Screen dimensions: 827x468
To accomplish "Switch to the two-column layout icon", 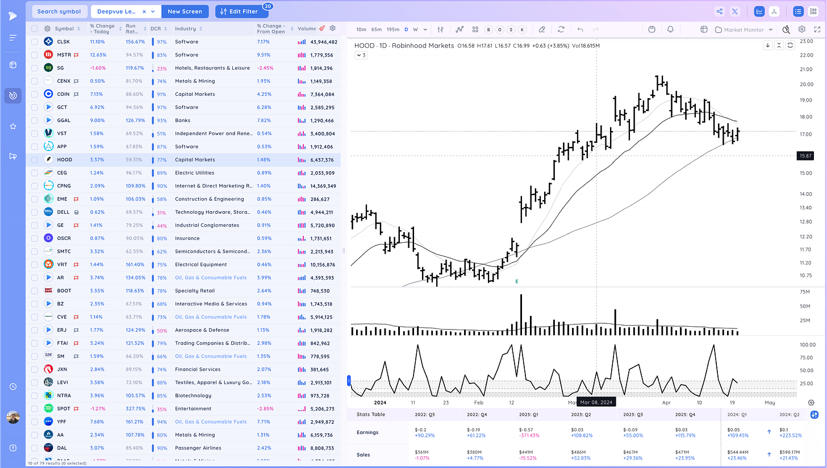I will [813, 11].
